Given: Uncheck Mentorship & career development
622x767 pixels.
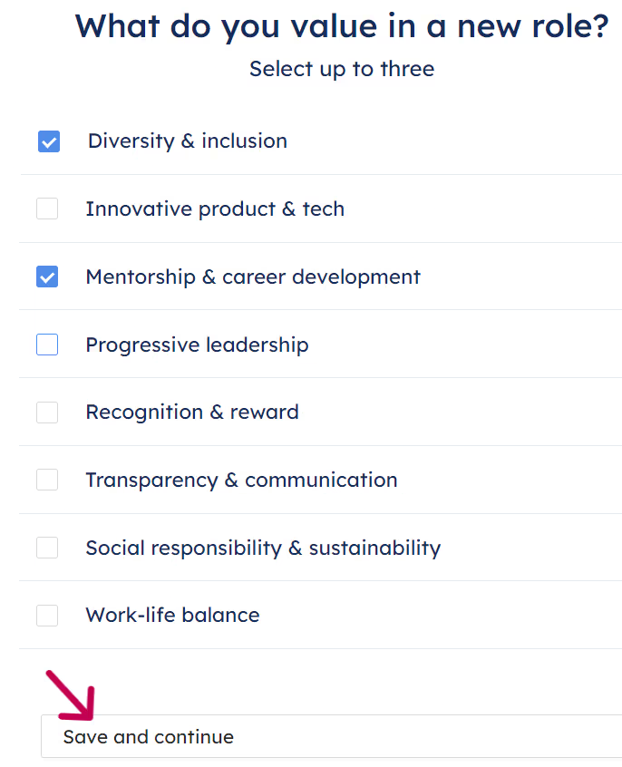Looking at the screenshot, I should (x=48, y=277).
